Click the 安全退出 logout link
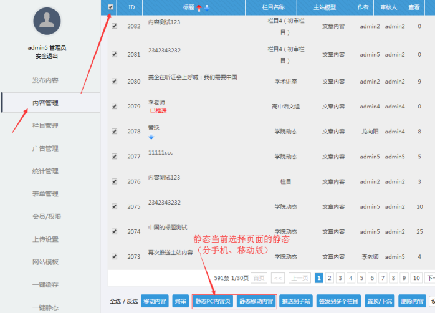Screen dimensions: 435x313 [50, 56]
